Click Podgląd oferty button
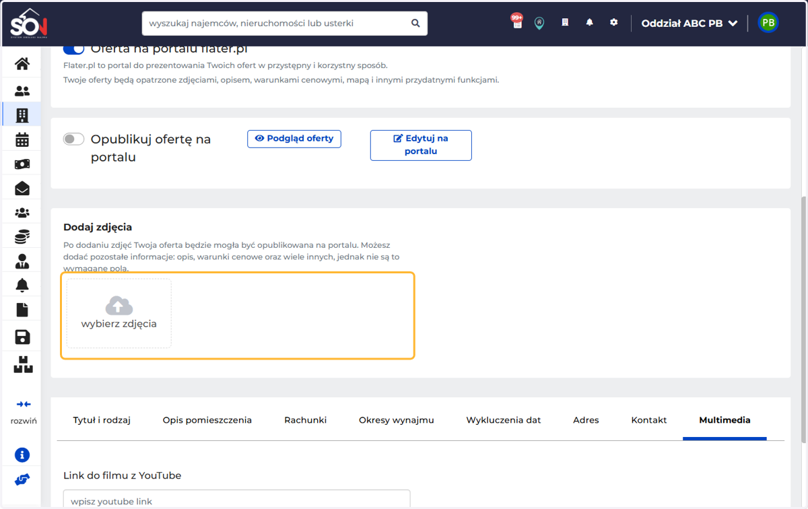Screen dimensions: 808x509 [x=294, y=139]
